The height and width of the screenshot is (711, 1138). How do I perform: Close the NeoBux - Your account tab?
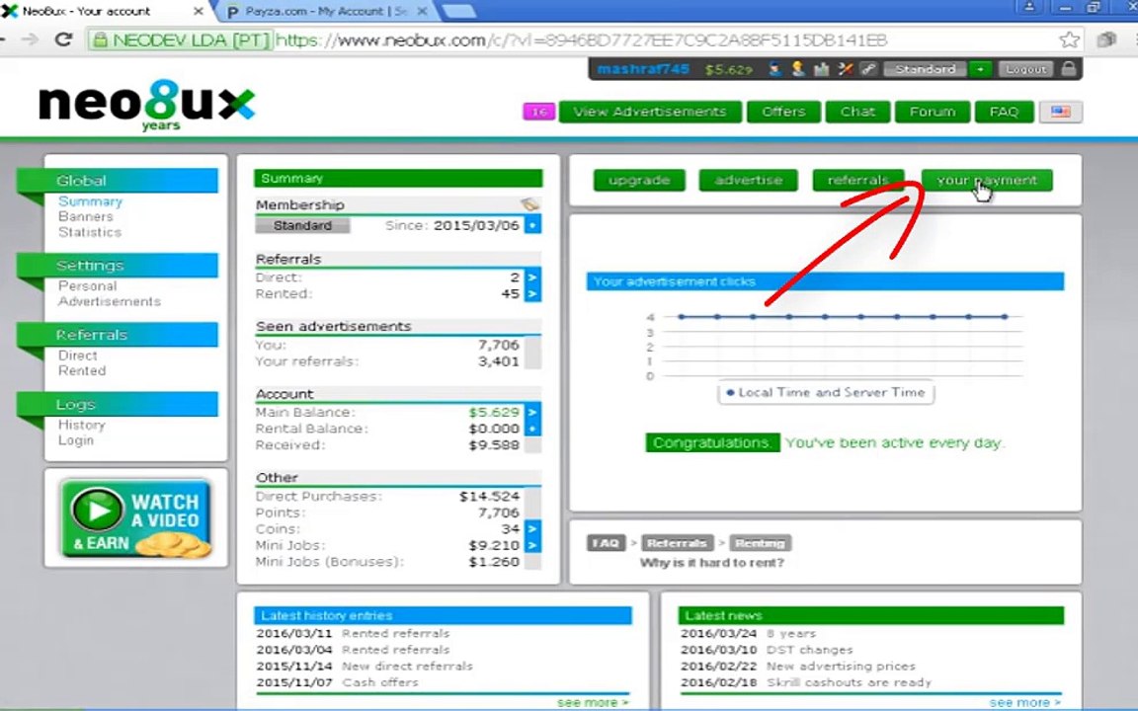[x=199, y=12]
